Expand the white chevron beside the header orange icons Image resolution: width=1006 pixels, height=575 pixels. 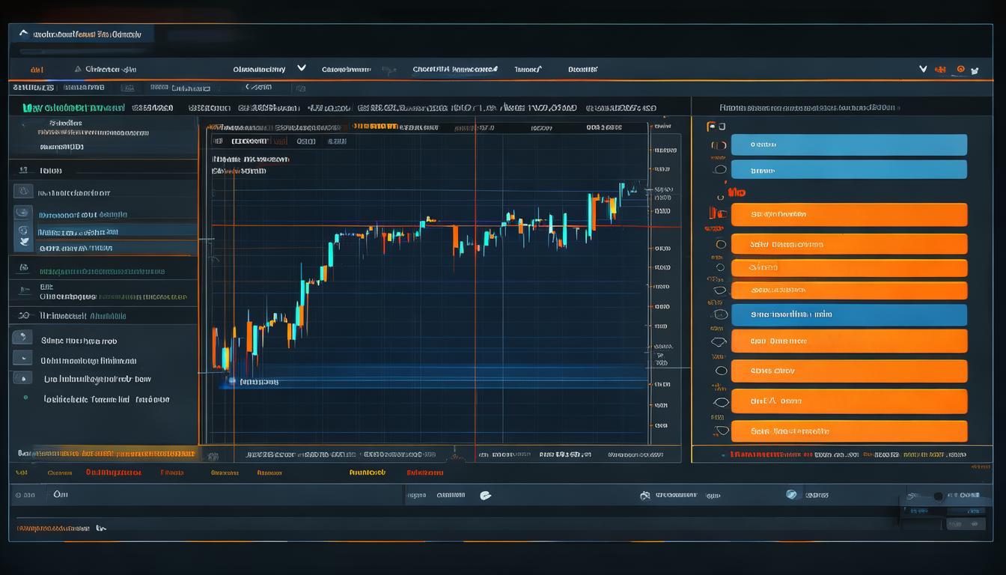point(923,69)
